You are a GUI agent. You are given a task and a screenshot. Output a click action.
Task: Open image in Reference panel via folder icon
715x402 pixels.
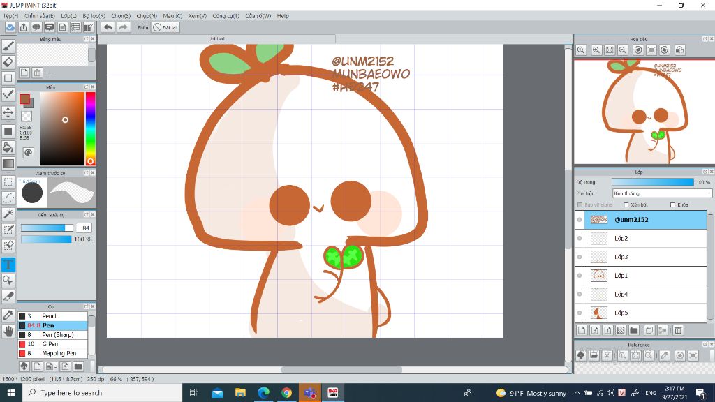(x=594, y=355)
